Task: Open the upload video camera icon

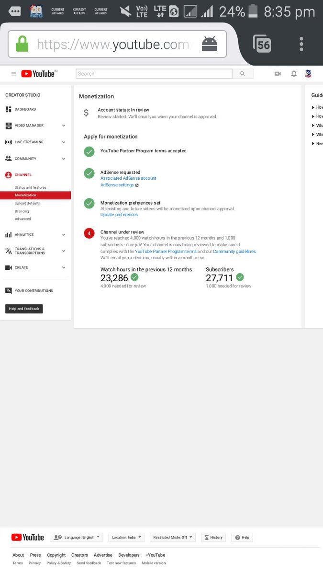Action: pos(278,74)
